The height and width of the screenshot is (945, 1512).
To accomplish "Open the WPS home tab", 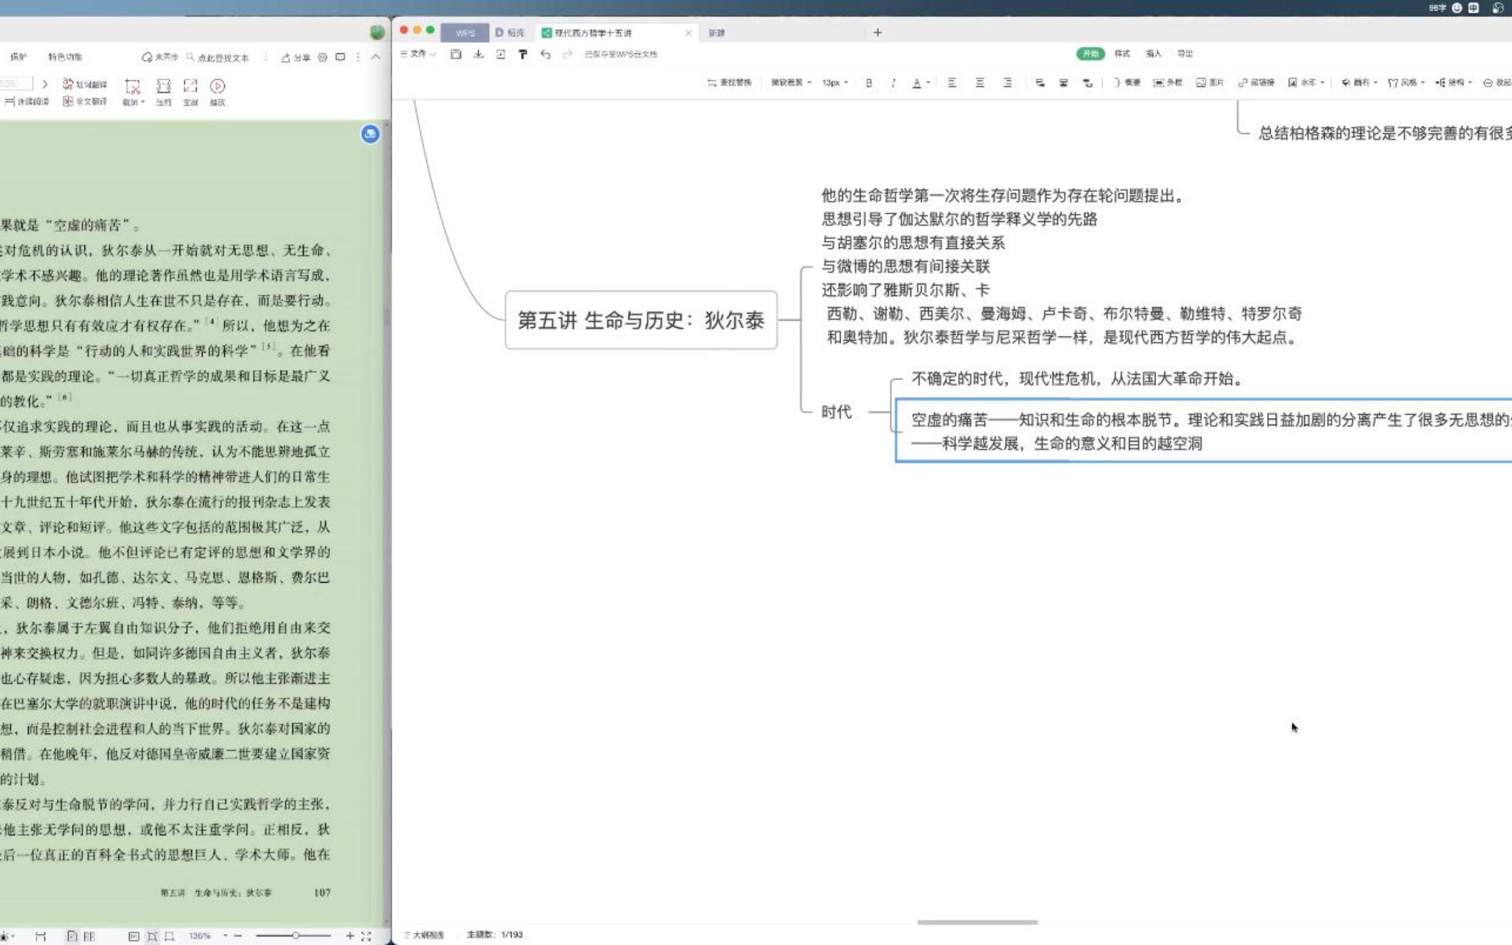I will click(465, 32).
